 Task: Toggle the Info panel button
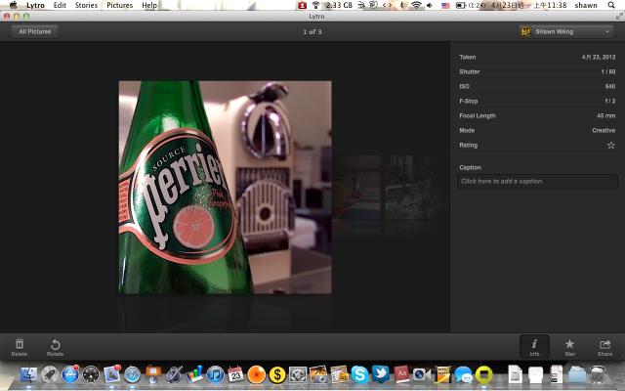[534, 346]
